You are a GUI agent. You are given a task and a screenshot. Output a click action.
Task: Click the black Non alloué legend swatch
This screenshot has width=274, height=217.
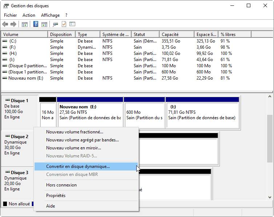pyautogui.click(x=5, y=204)
